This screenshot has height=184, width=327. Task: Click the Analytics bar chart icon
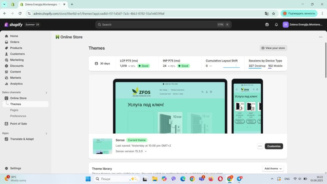click(x=7, y=84)
